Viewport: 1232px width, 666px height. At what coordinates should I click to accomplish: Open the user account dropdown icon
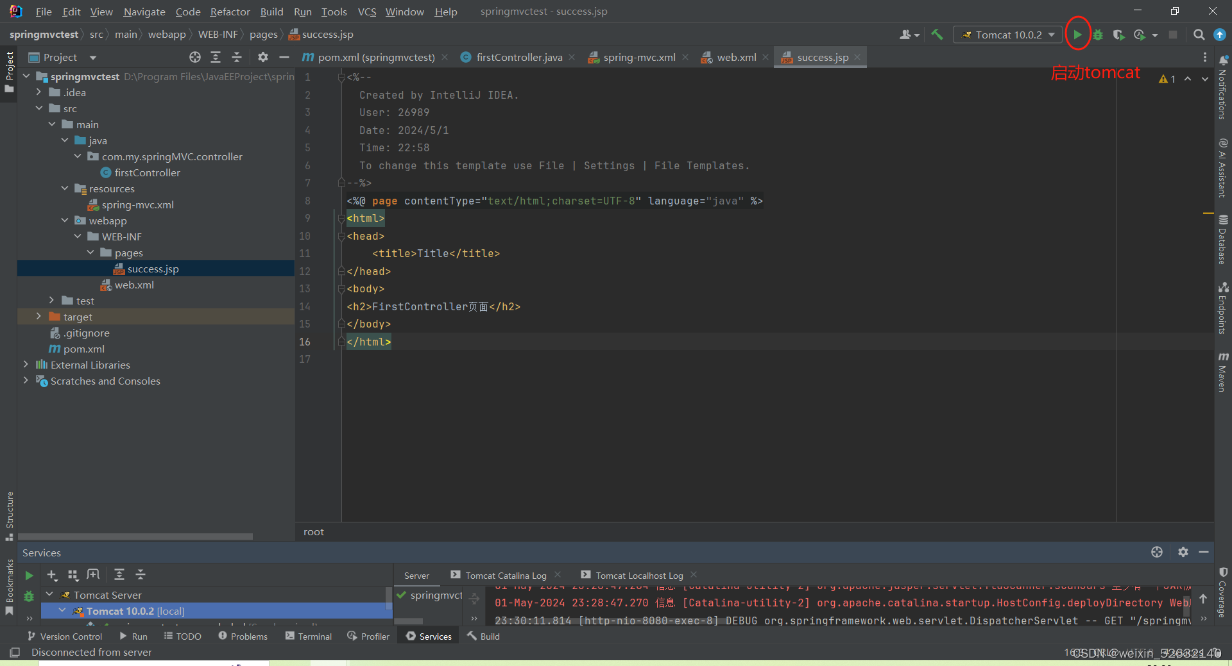(909, 35)
